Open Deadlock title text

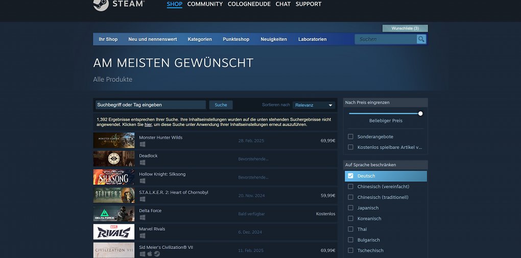pyautogui.click(x=148, y=156)
